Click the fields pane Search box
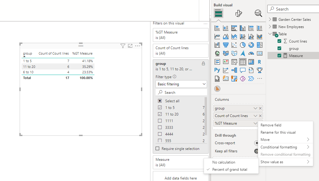319x181 pixels. click(293, 9)
